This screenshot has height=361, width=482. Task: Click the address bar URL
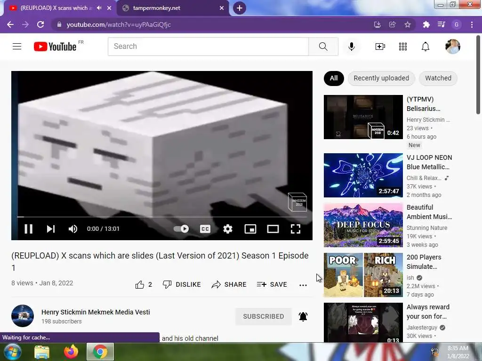click(x=119, y=24)
